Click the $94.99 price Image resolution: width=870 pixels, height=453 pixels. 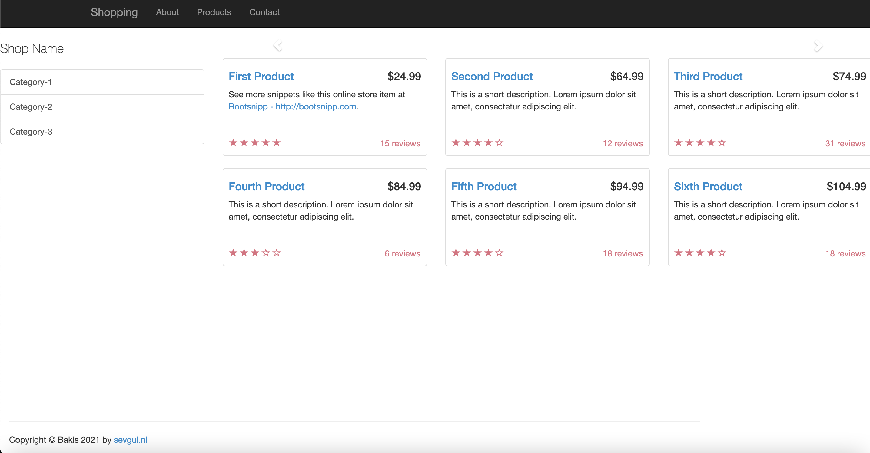coord(627,186)
